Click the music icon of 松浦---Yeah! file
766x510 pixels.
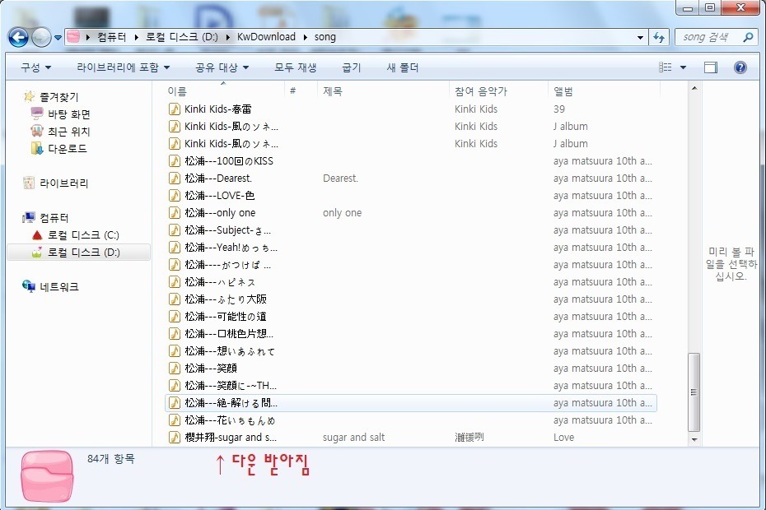pos(175,248)
